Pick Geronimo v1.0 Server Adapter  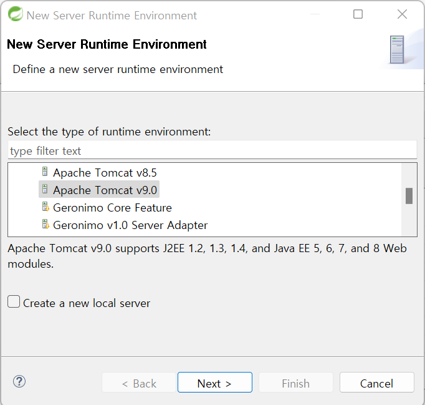[130, 225]
